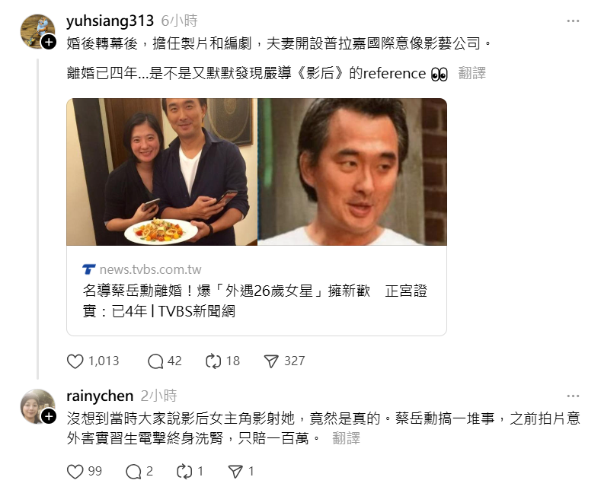601x493 pixels.
Task: Repost rainychen's reply
Action: [184, 471]
